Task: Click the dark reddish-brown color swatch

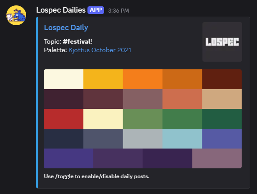Action: 222,79
